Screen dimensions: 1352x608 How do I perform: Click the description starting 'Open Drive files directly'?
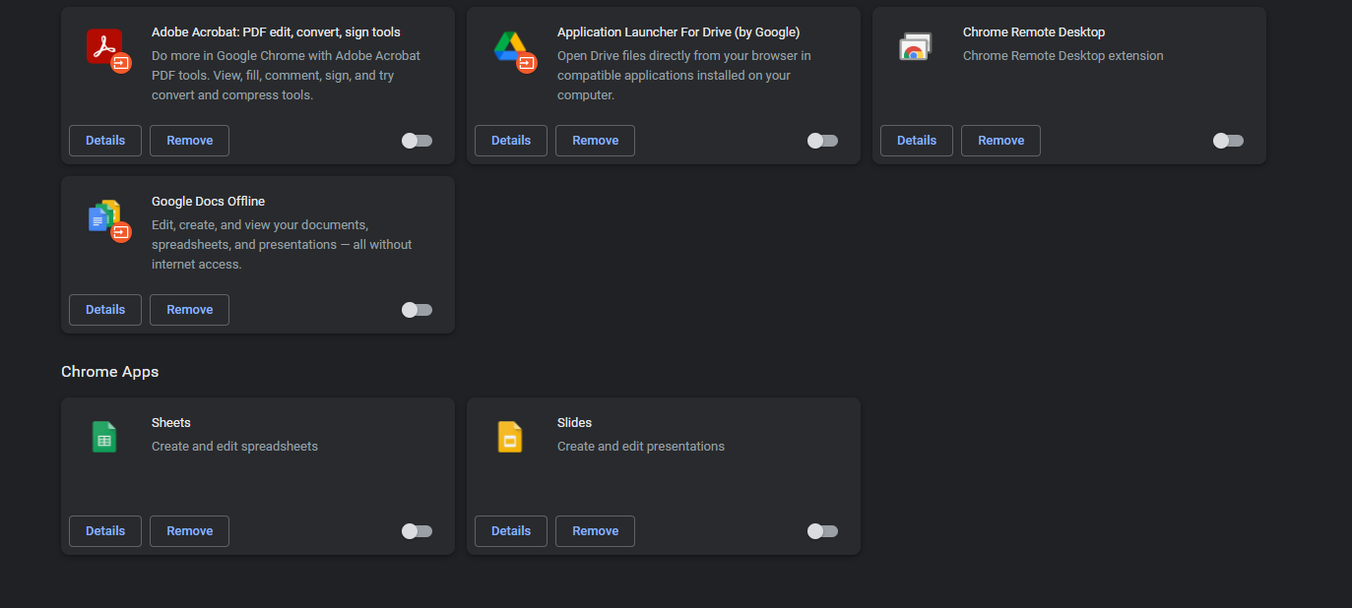pyautogui.click(x=684, y=76)
